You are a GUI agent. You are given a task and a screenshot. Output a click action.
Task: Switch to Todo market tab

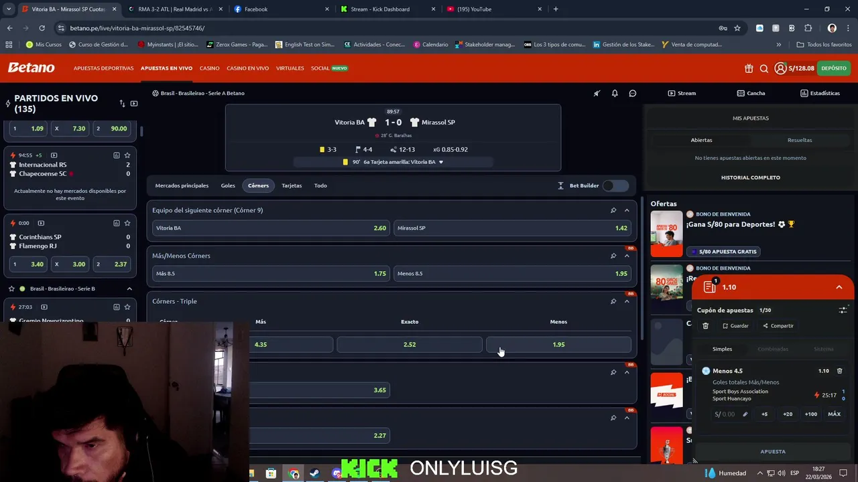point(320,185)
